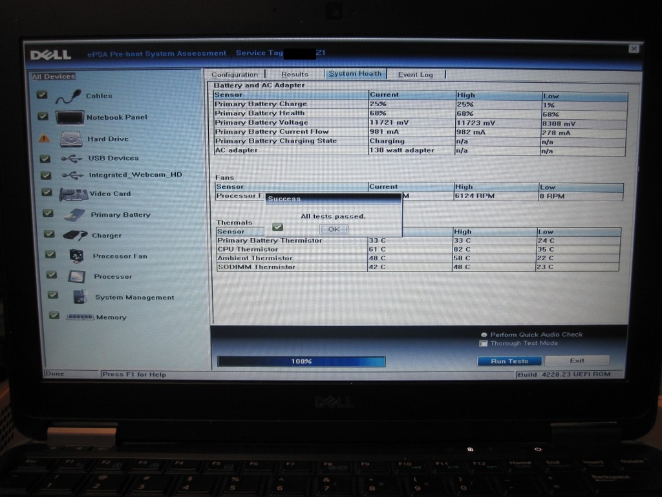Select the Notebook Panel screen icon
The height and width of the screenshot is (497, 662).
point(69,118)
